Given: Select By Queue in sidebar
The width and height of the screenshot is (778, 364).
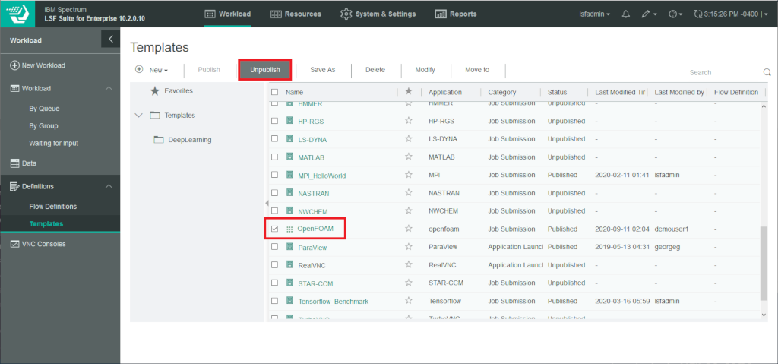Looking at the screenshot, I should tap(44, 108).
